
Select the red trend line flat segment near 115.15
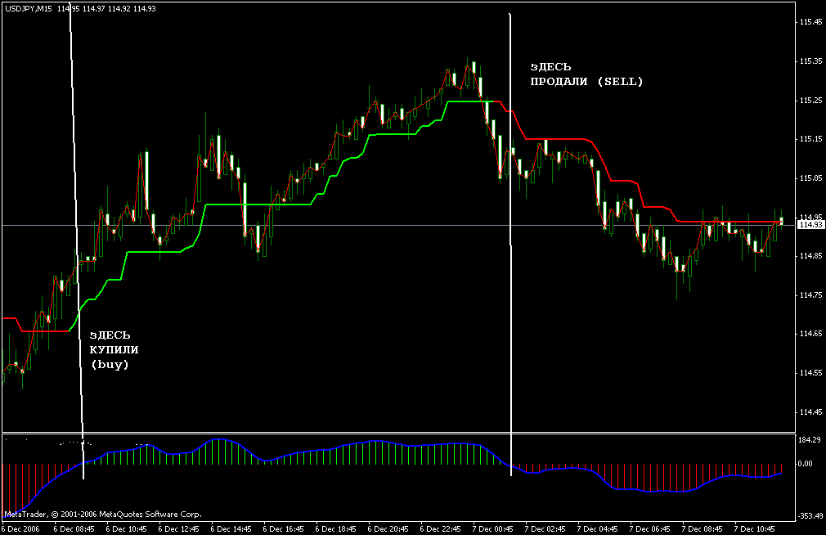(564, 140)
